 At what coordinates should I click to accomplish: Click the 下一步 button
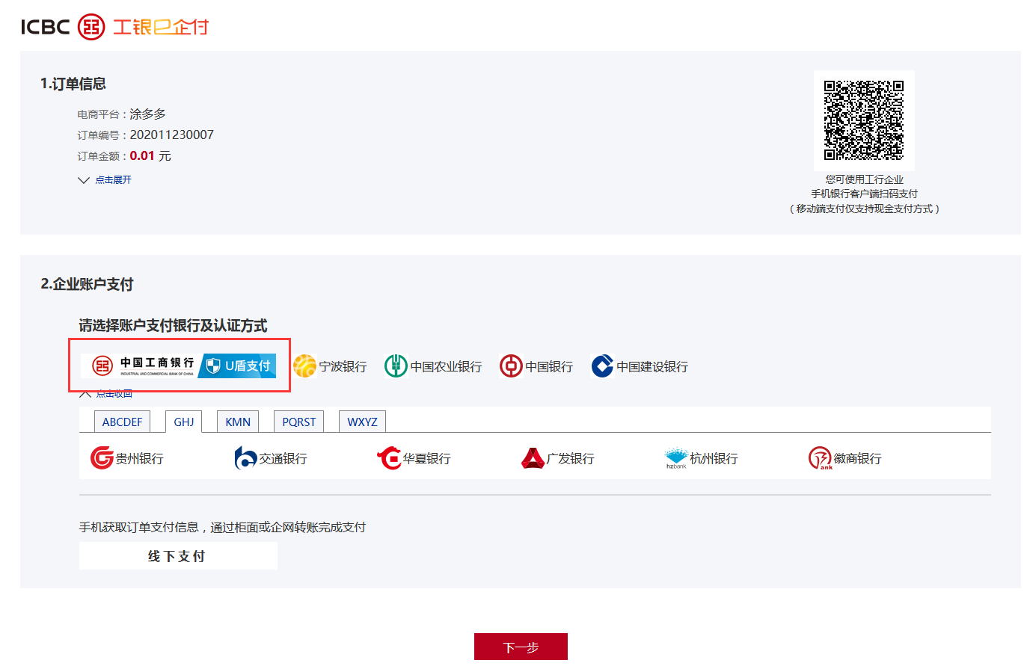pos(521,647)
